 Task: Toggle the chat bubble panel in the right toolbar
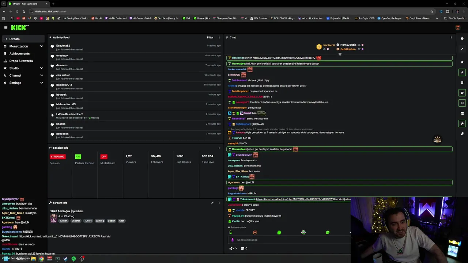click(462, 93)
